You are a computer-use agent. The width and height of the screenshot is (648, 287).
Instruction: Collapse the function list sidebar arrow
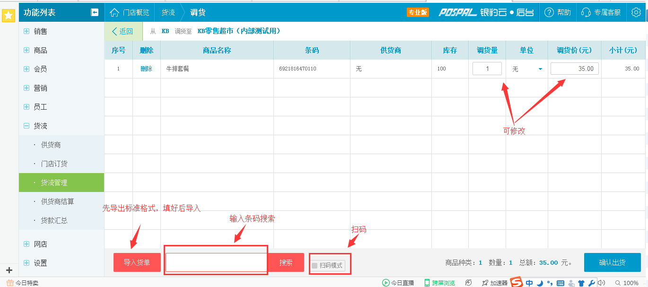[x=95, y=12]
